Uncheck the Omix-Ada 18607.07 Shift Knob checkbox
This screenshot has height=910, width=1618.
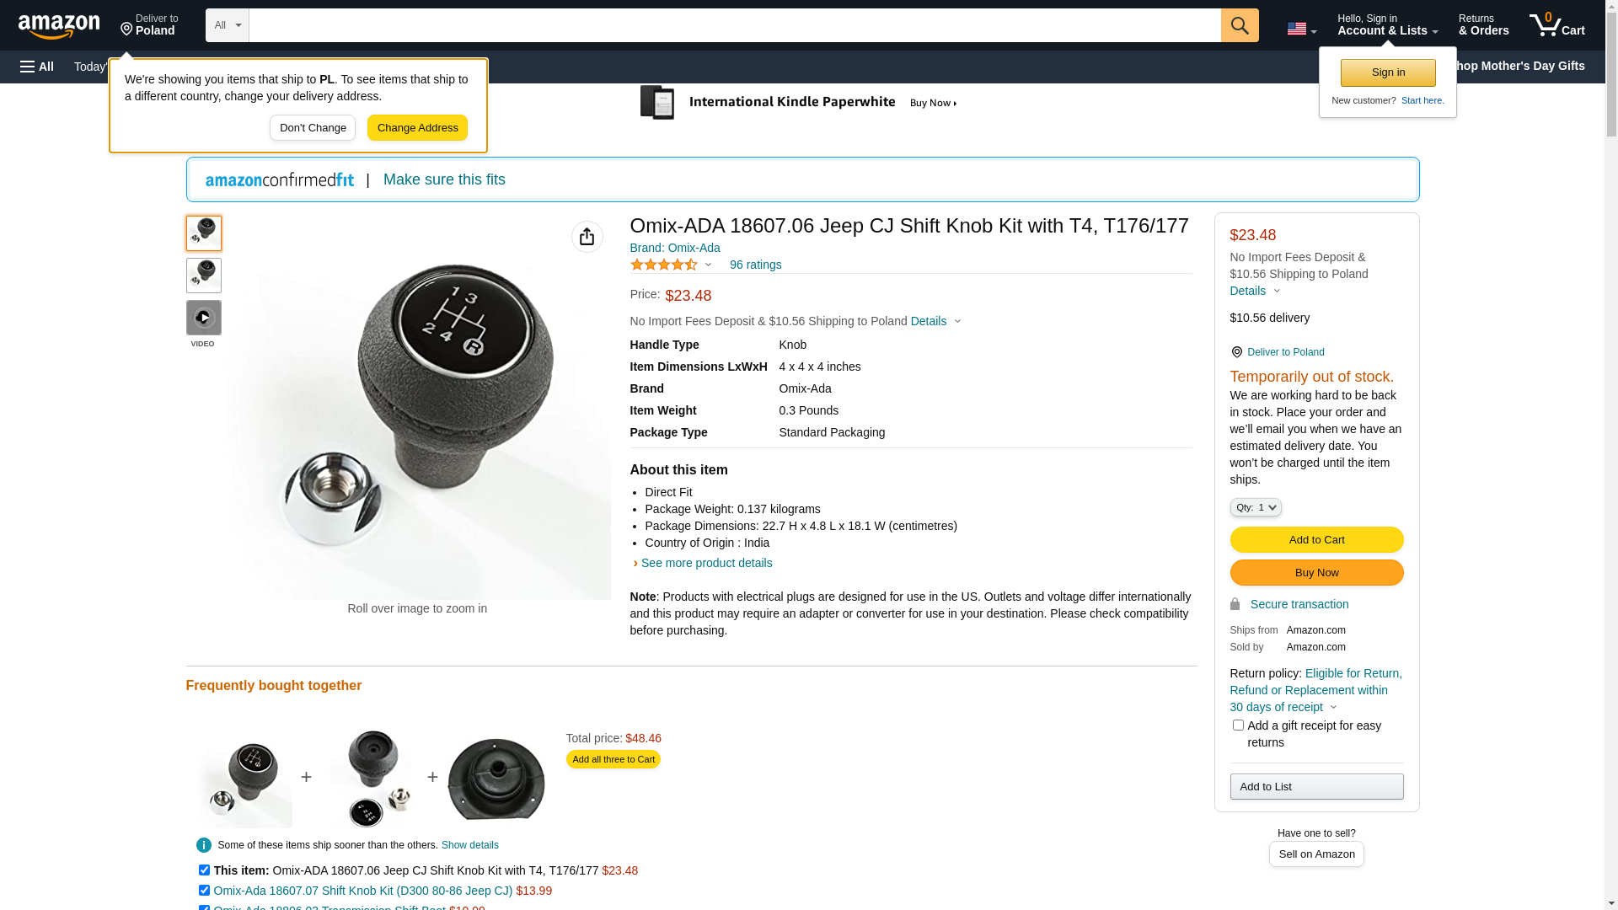coord(204,890)
